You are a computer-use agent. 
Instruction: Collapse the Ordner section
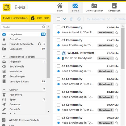[4, 90]
